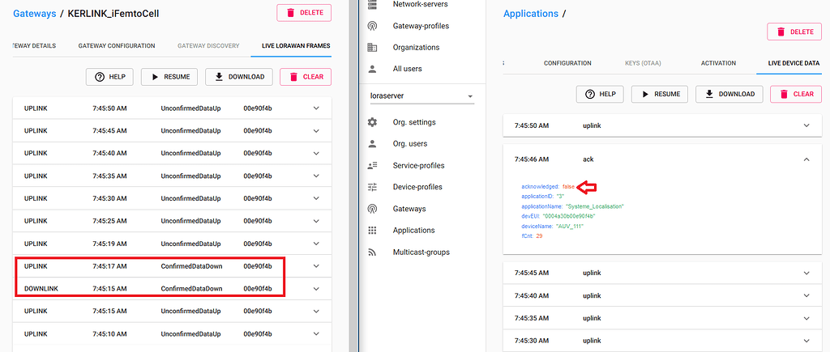Expand the 7:45:45 AM device uplink event
The image size is (830, 352).
806,273
